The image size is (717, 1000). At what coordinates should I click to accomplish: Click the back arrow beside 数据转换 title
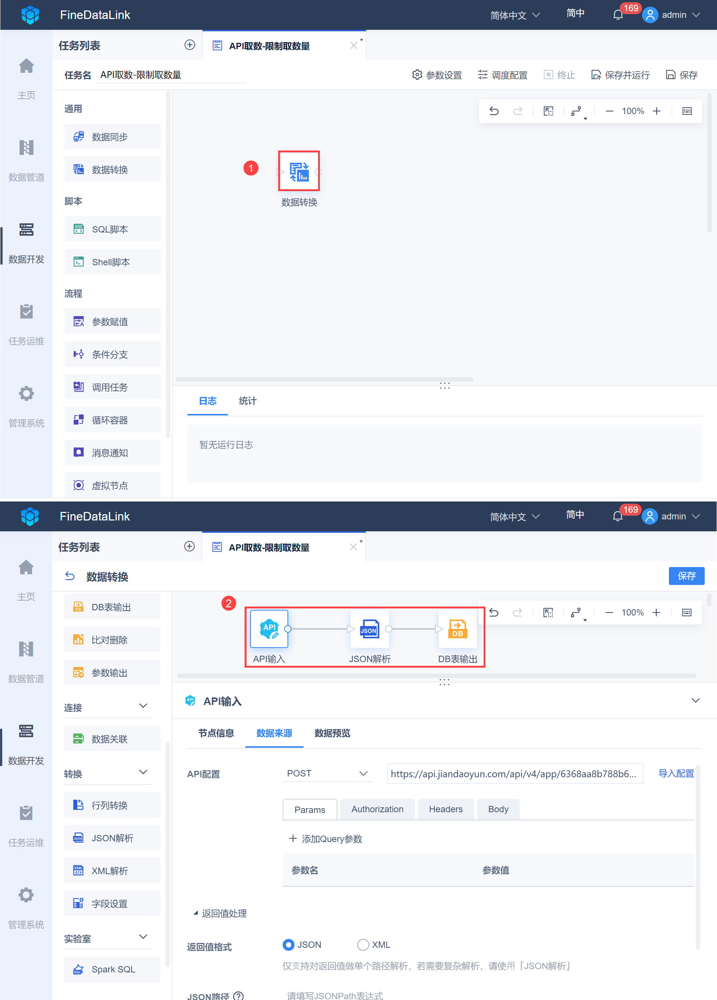click(x=70, y=576)
